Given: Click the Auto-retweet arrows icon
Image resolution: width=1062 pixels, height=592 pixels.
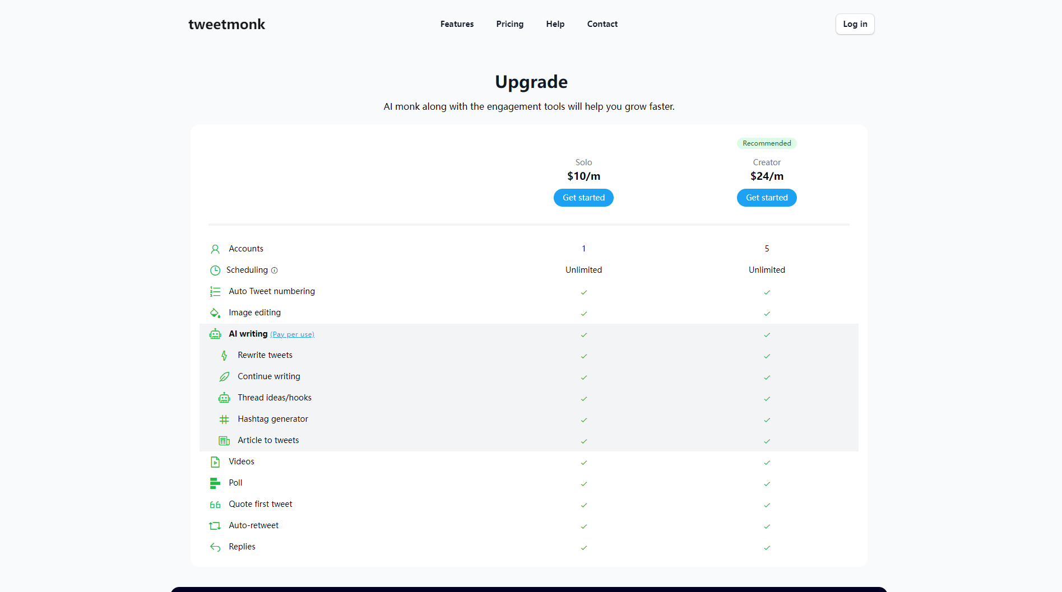Looking at the screenshot, I should coord(215,526).
